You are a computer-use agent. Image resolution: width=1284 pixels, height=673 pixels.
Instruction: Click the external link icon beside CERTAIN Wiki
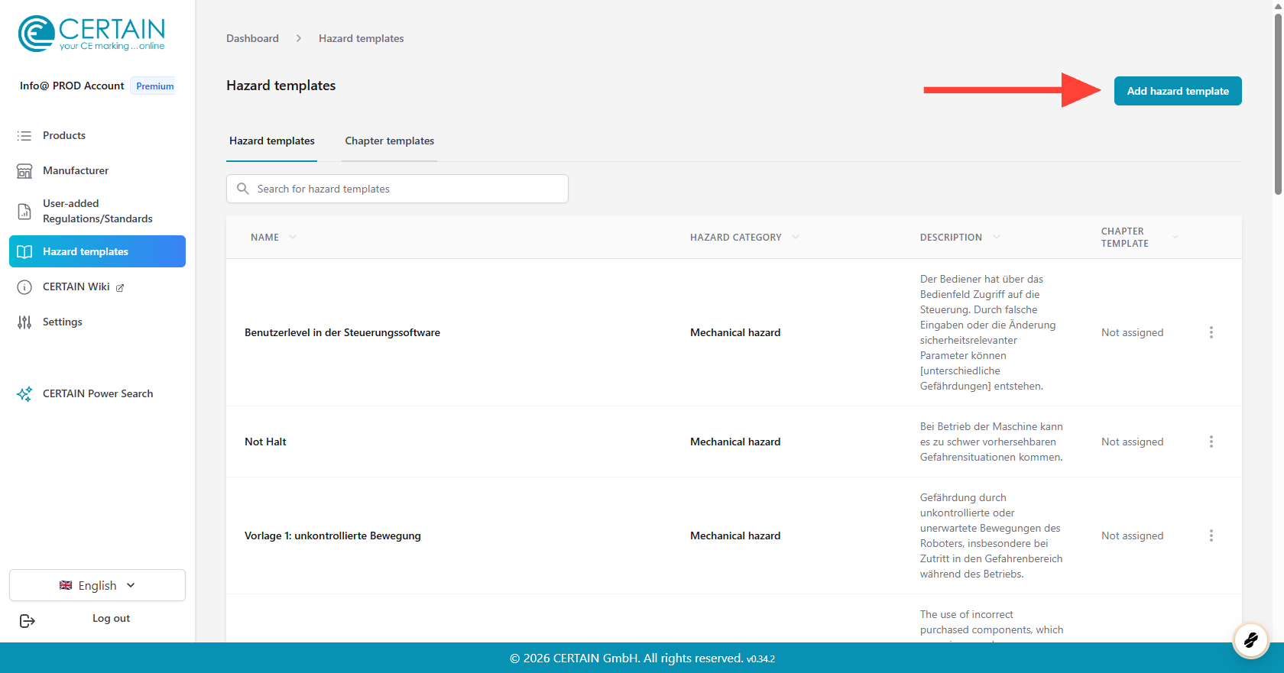click(120, 287)
